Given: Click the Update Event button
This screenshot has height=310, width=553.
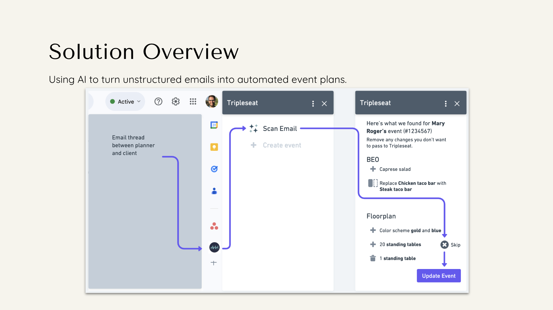Looking at the screenshot, I should [439, 276].
